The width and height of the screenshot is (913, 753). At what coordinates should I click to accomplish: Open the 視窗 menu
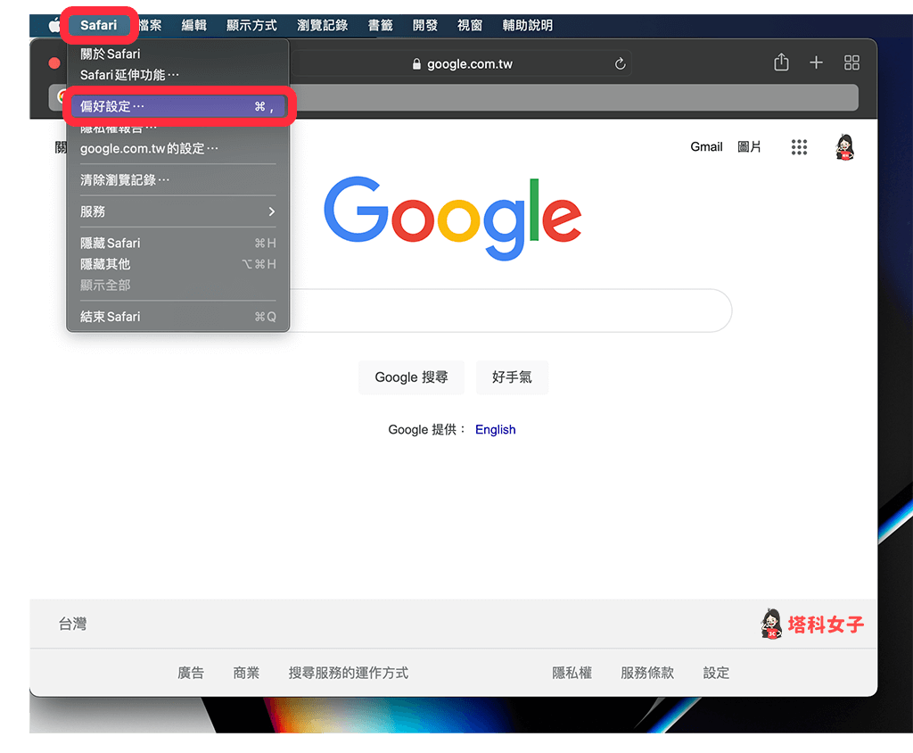pos(470,25)
